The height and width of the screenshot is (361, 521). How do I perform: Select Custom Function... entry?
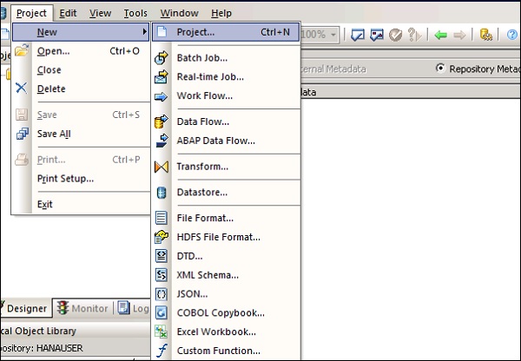[218, 351]
